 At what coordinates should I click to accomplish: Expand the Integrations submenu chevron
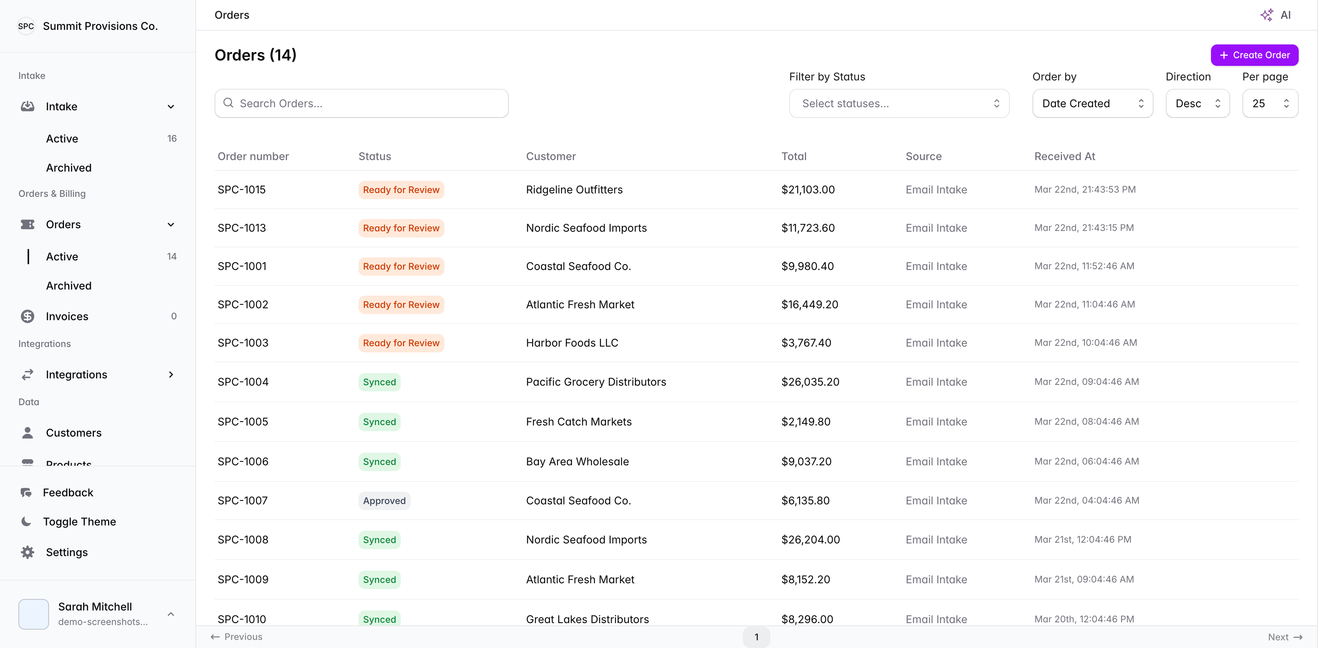pyautogui.click(x=170, y=375)
